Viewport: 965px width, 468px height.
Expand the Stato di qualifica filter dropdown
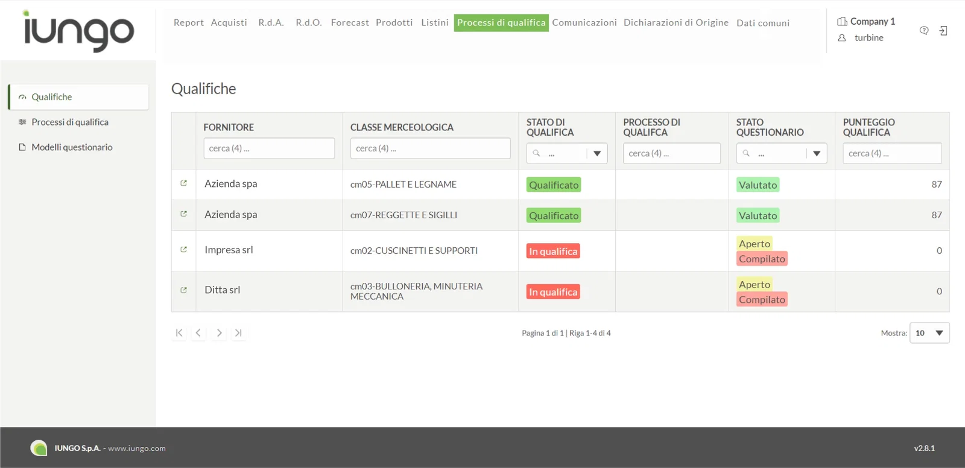click(x=597, y=153)
